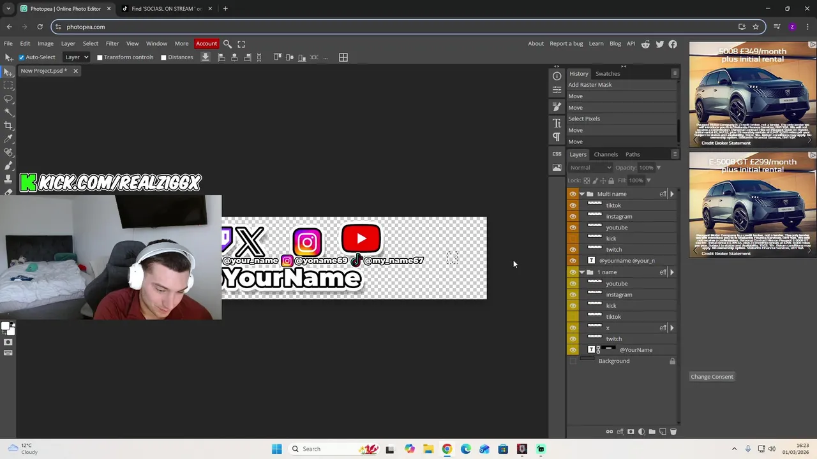Click the Change Consent button
Viewport: 817px width, 459px height.
tap(712, 377)
